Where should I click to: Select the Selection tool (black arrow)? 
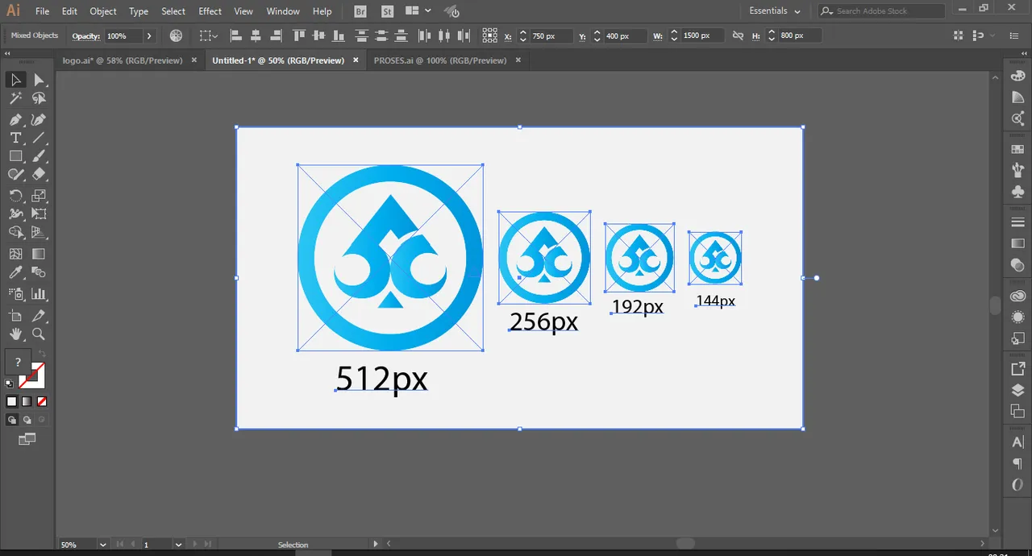[15, 80]
